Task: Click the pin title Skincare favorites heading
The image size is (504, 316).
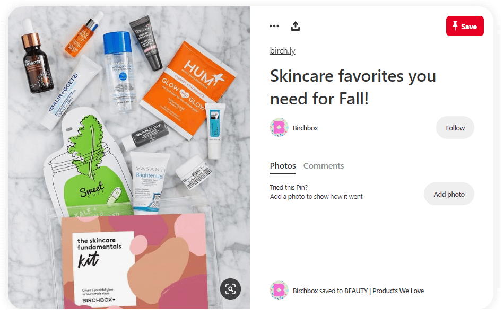Action: pyautogui.click(x=353, y=87)
